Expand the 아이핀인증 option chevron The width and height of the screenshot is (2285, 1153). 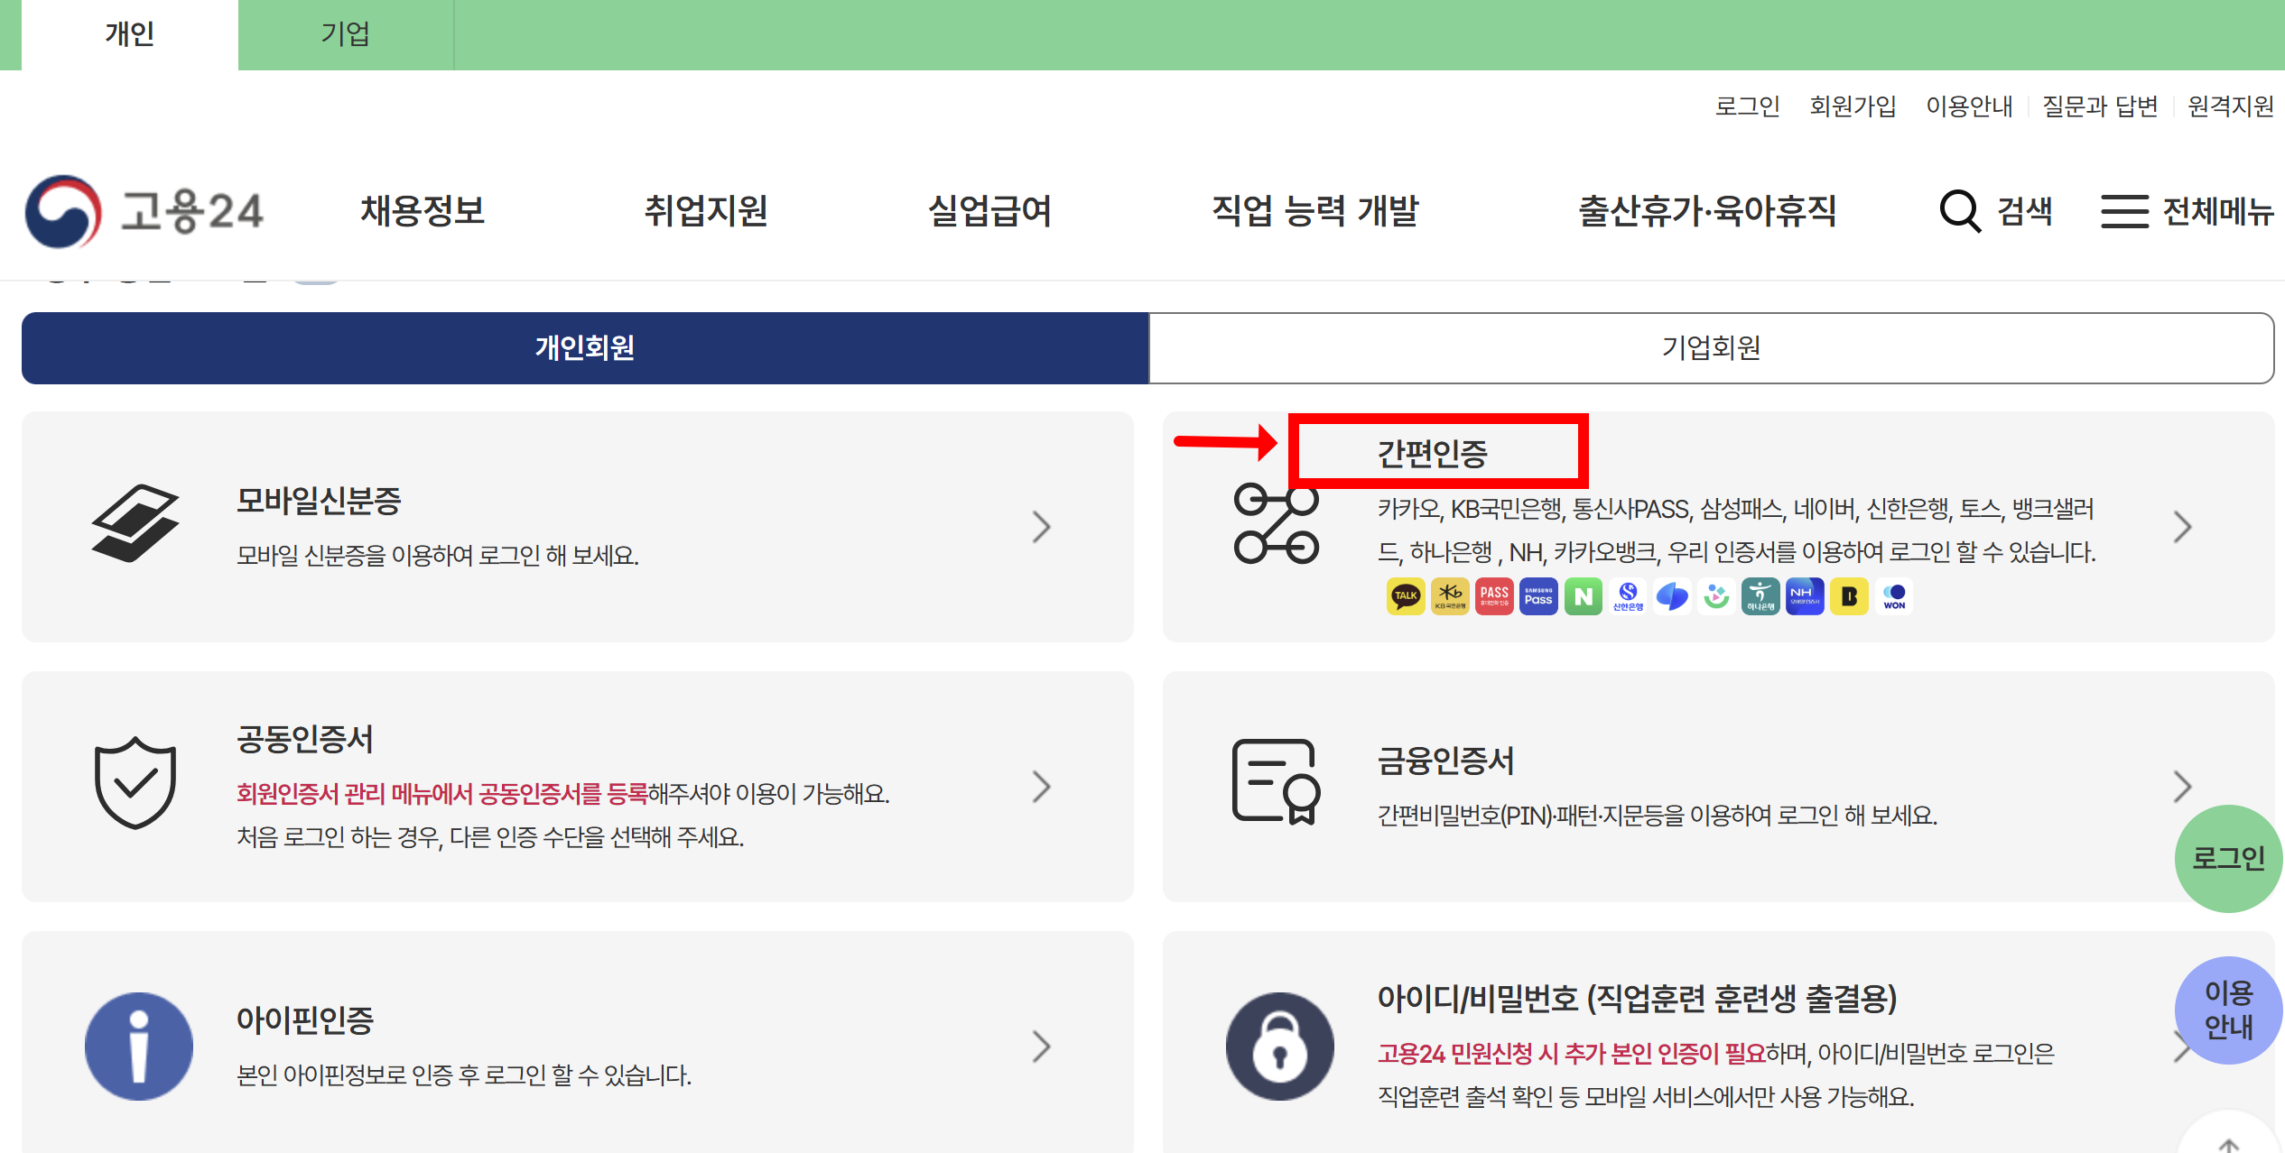[1041, 1047]
